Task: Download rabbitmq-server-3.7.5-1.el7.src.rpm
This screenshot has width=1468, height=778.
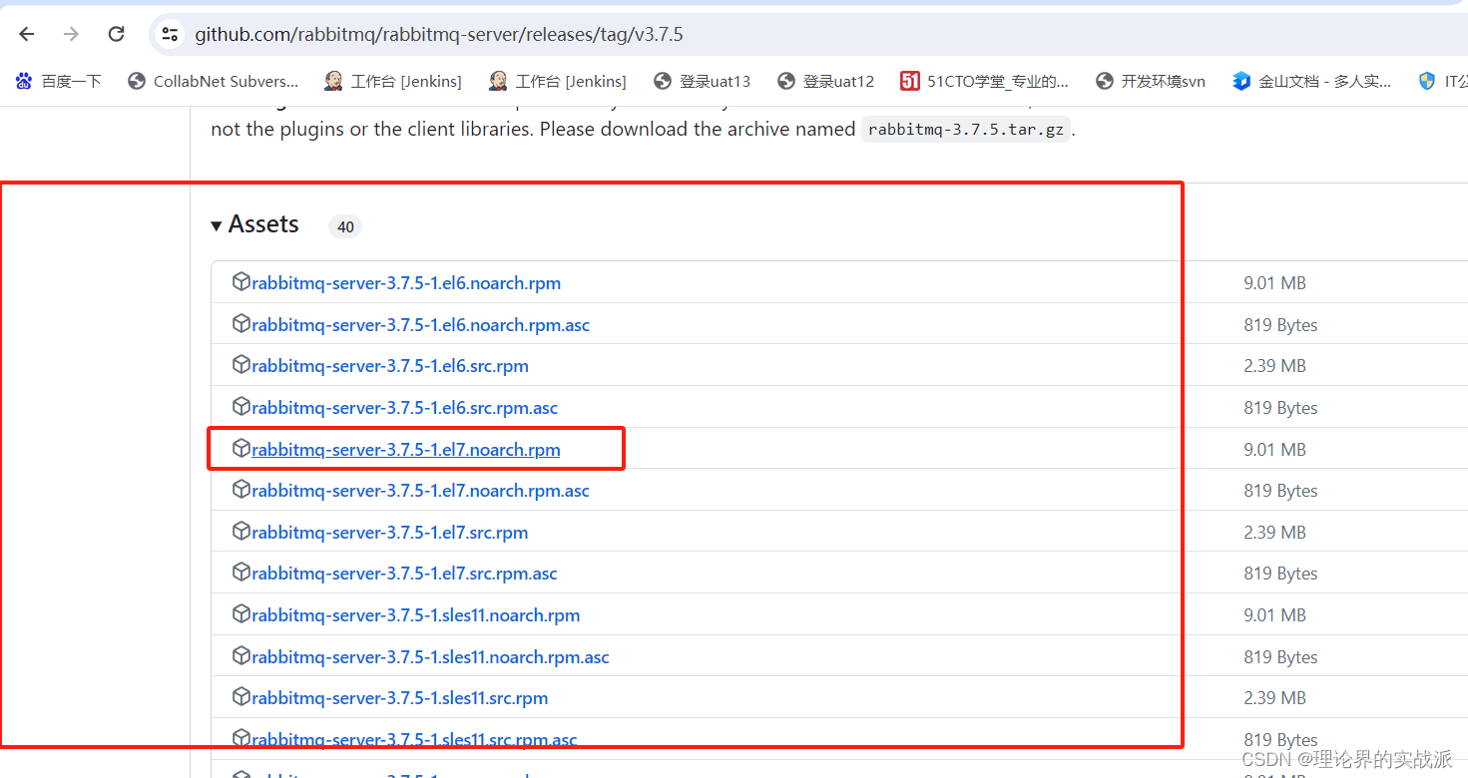Action: [390, 533]
